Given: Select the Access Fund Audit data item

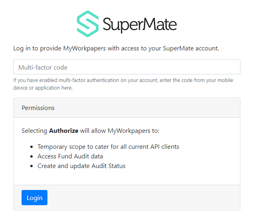Looking at the screenshot, I should pos(70,156).
